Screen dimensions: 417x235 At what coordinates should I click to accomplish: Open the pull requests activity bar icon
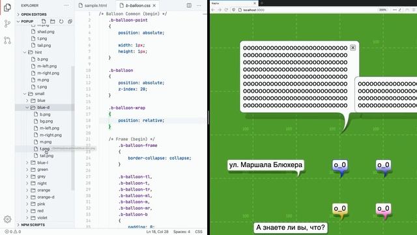tap(7, 40)
